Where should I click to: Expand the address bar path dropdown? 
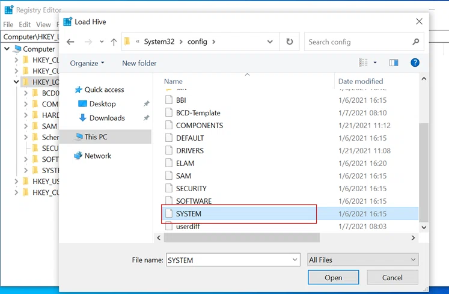270,42
